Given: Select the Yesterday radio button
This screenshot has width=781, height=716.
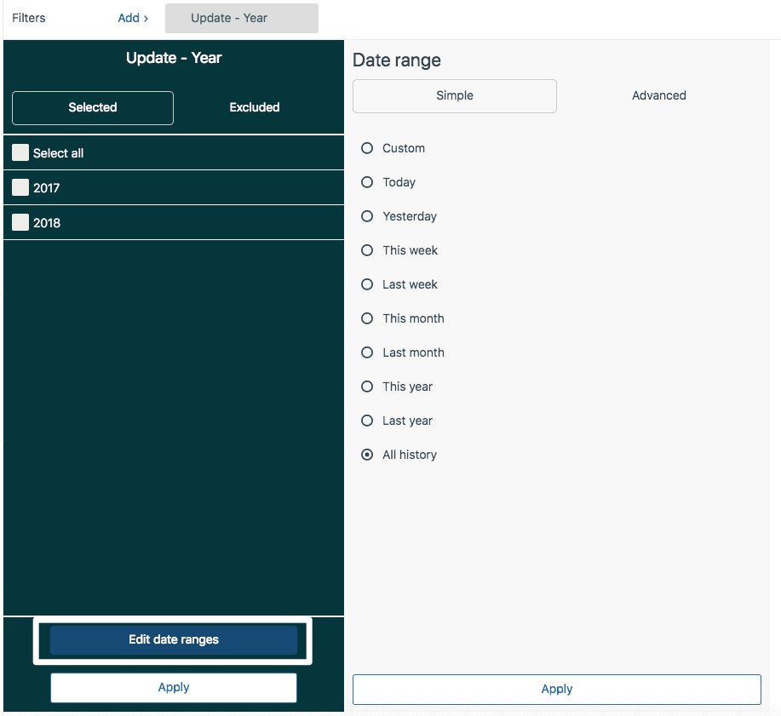Looking at the screenshot, I should 367,216.
